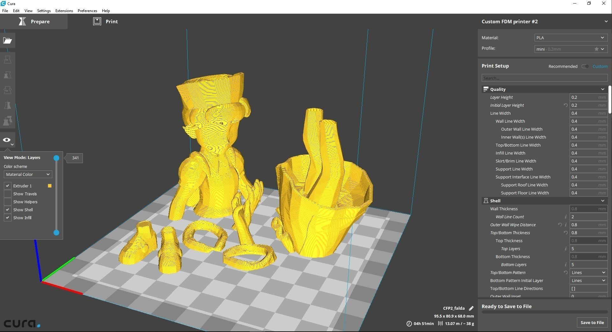612x332 pixels.
Task: Click the pencil icon next to CFP2_falda
Action: (471, 308)
